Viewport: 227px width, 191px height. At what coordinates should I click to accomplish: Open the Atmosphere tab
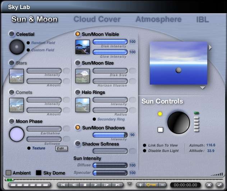[x=158, y=19]
